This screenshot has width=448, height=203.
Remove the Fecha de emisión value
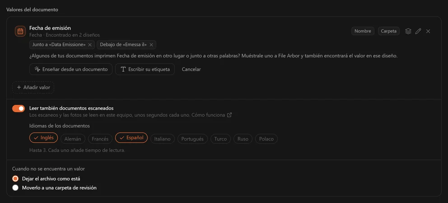pos(428,31)
